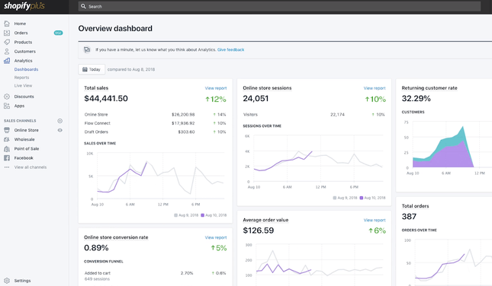Click the Total orders 387 value
This screenshot has width=492, height=286.
409,217
